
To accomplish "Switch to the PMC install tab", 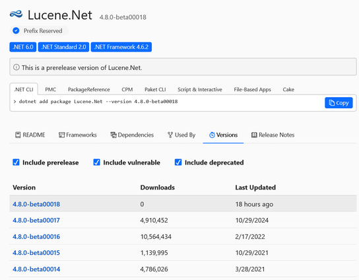I will point(50,89).
